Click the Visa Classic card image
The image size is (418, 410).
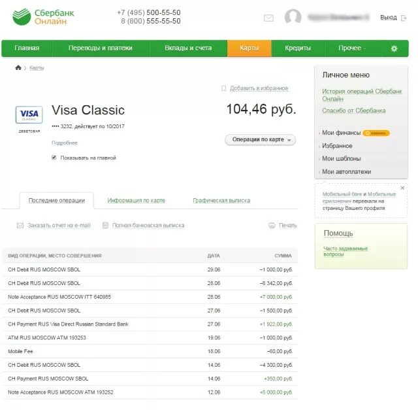(29, 115)
